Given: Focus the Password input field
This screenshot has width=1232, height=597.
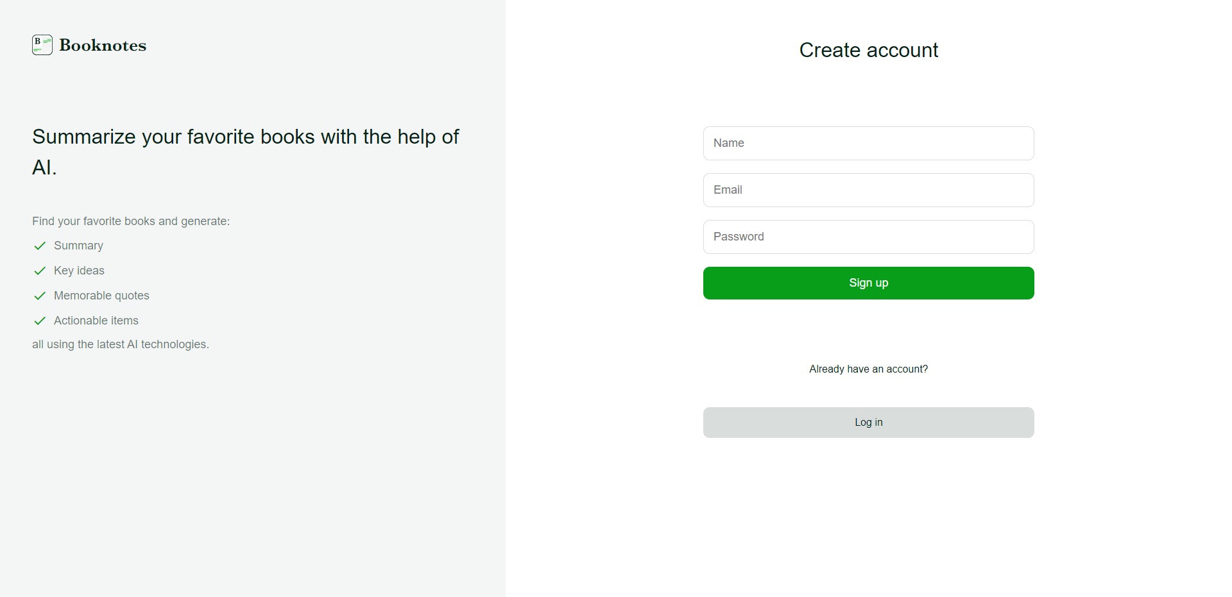Looking at the screenshot, I should pos(868,237).
